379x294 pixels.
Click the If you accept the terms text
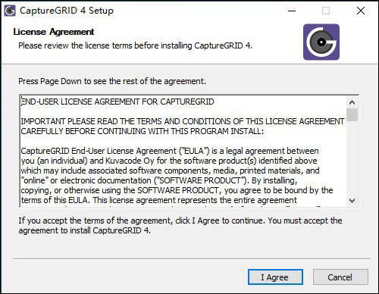tap(180, 225)
